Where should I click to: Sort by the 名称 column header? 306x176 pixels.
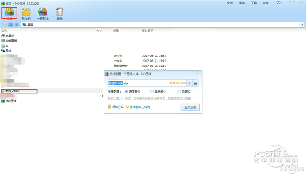point(4,31)
